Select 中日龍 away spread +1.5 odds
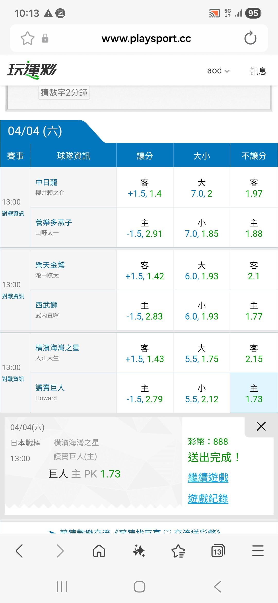This screenshot has height=603, width=278. point(145,188)
